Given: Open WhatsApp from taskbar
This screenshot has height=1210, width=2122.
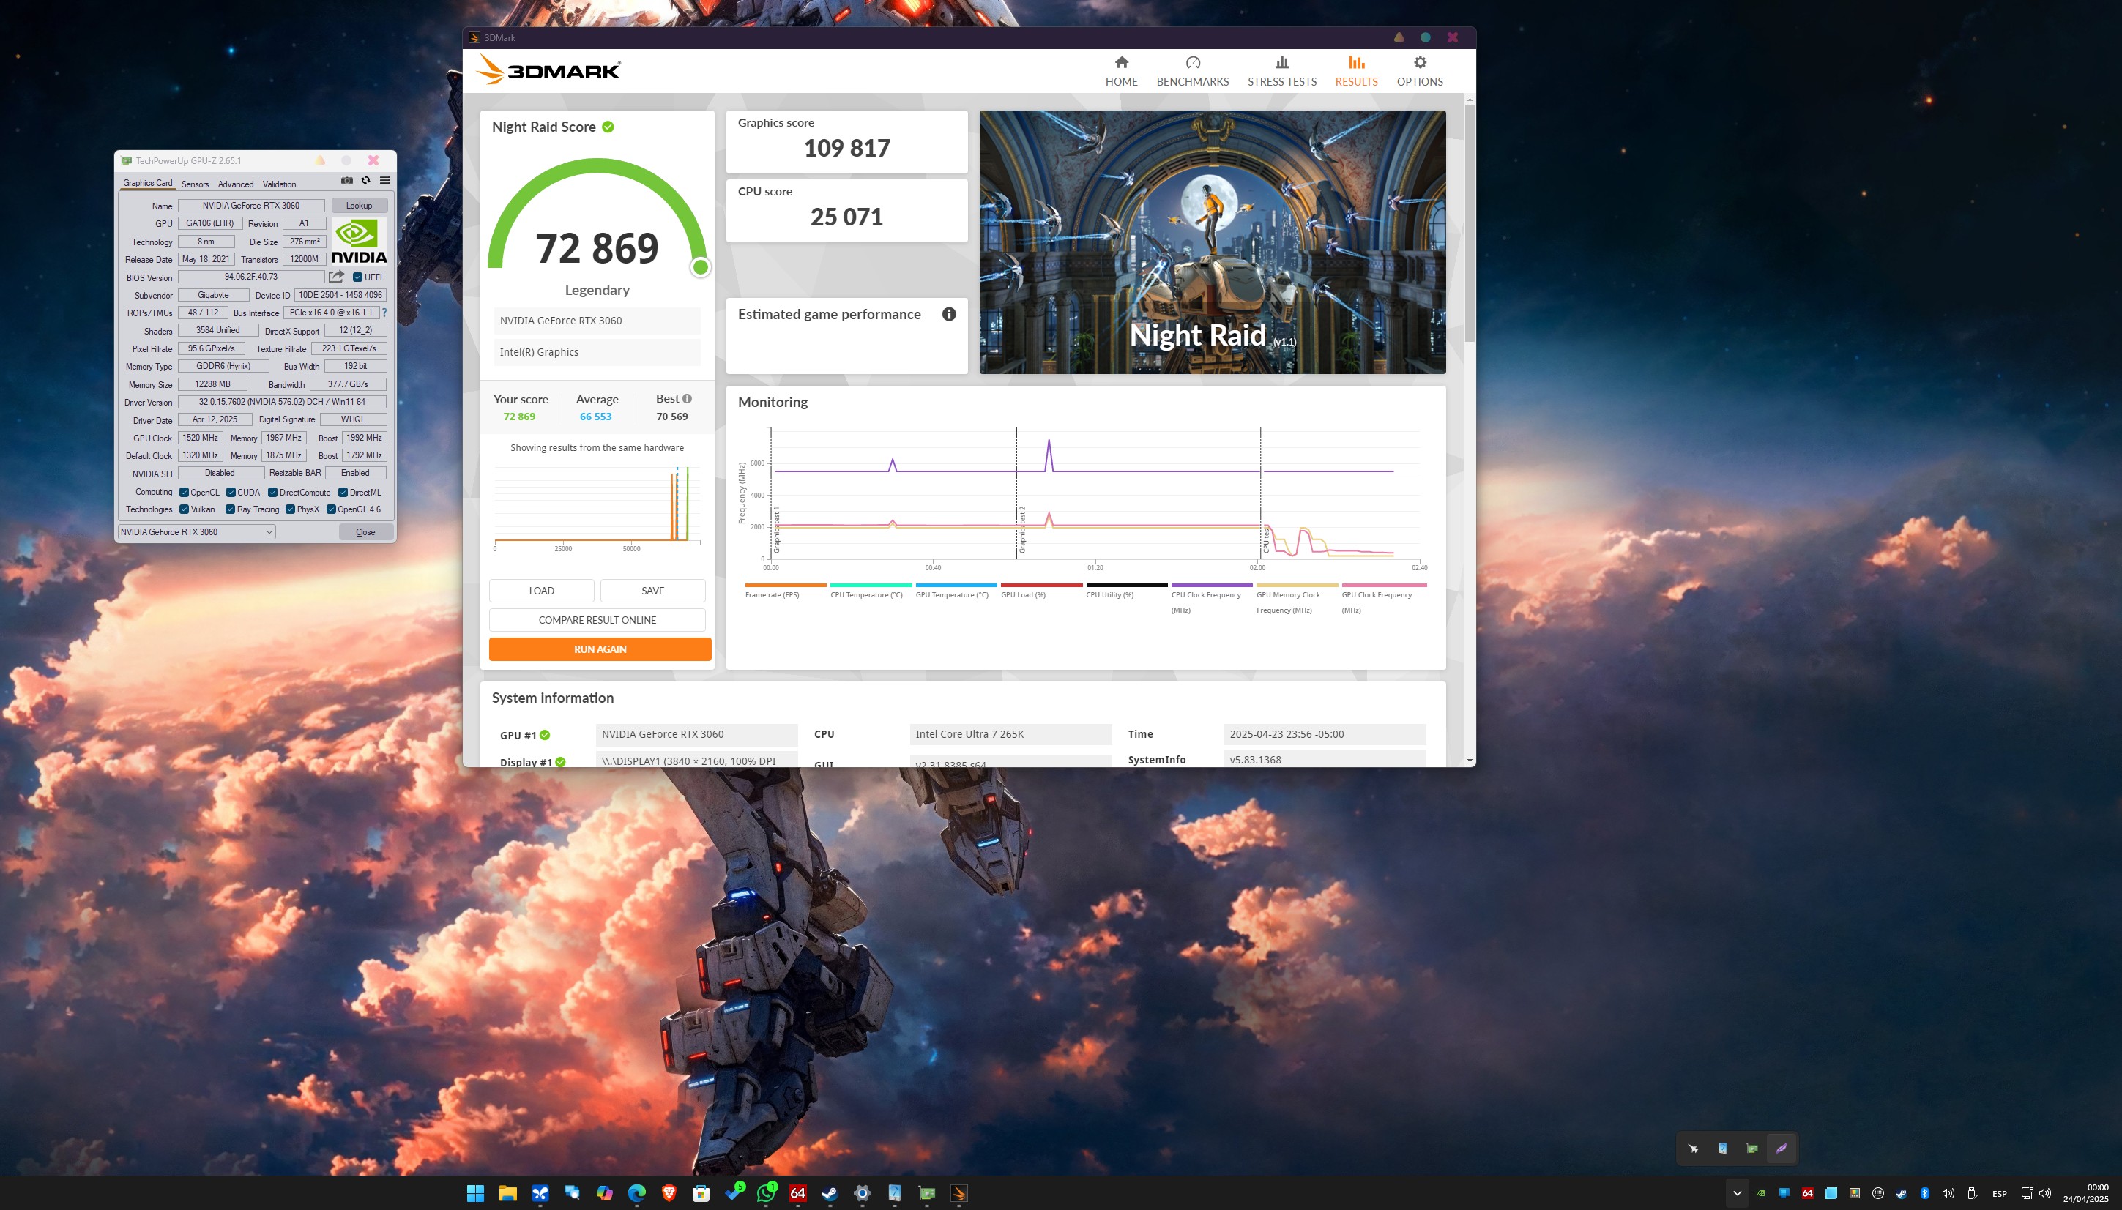Looking at the screenshot, I should pos(765,1193).
